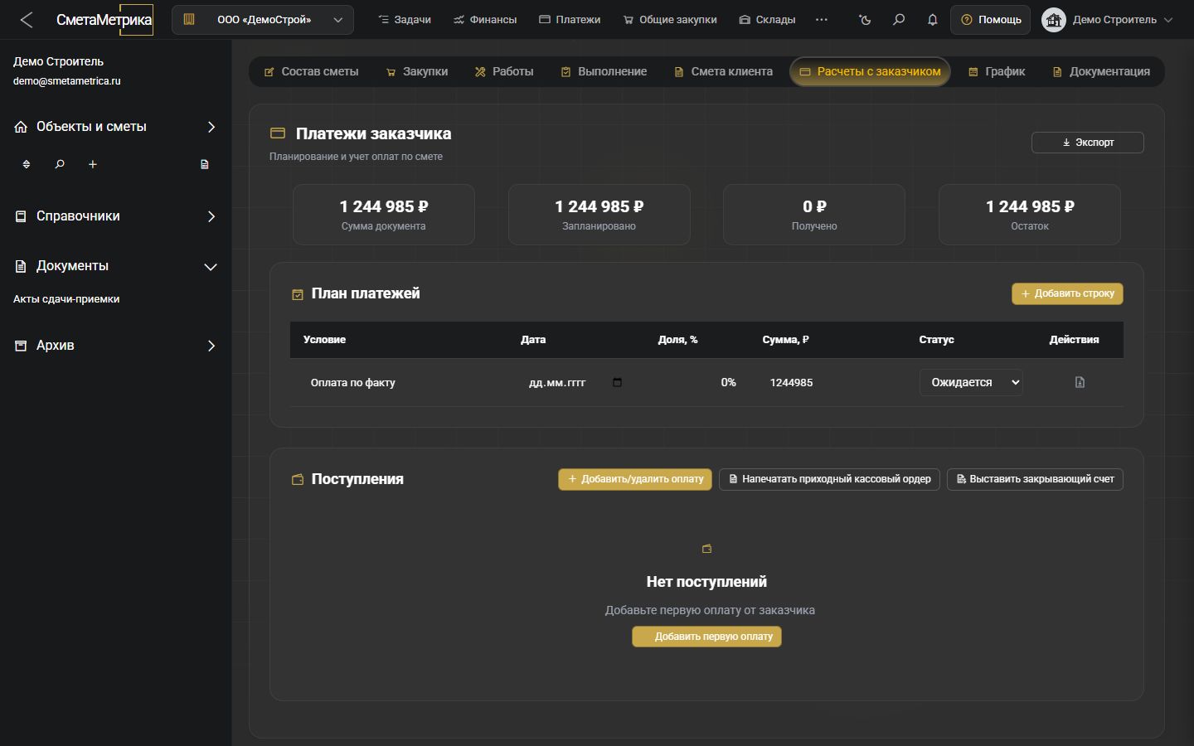This screenshot has height=746, width=1194.
Task: Click the document icon in sidebar toolbar
Action: [205, 164]
